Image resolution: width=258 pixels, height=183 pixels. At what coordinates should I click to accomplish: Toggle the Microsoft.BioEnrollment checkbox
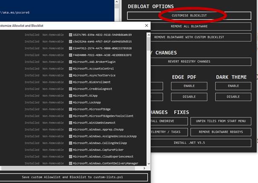click(71, 82)
